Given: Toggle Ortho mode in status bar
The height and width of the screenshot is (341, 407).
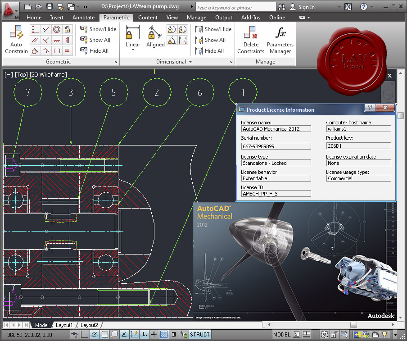Looking at the screenshot, I should (x=84, y=334).
